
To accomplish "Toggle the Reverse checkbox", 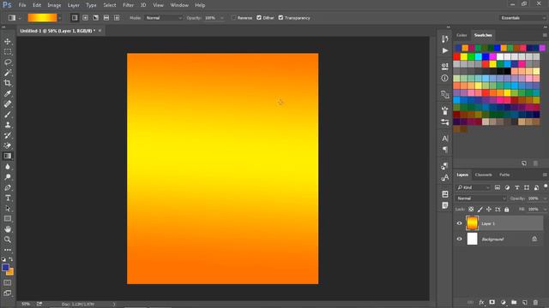I will (x=233, y=18).
